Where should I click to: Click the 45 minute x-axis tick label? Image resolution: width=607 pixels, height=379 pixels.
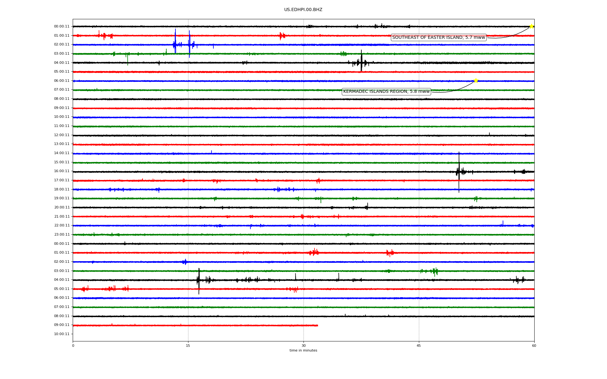419,346
